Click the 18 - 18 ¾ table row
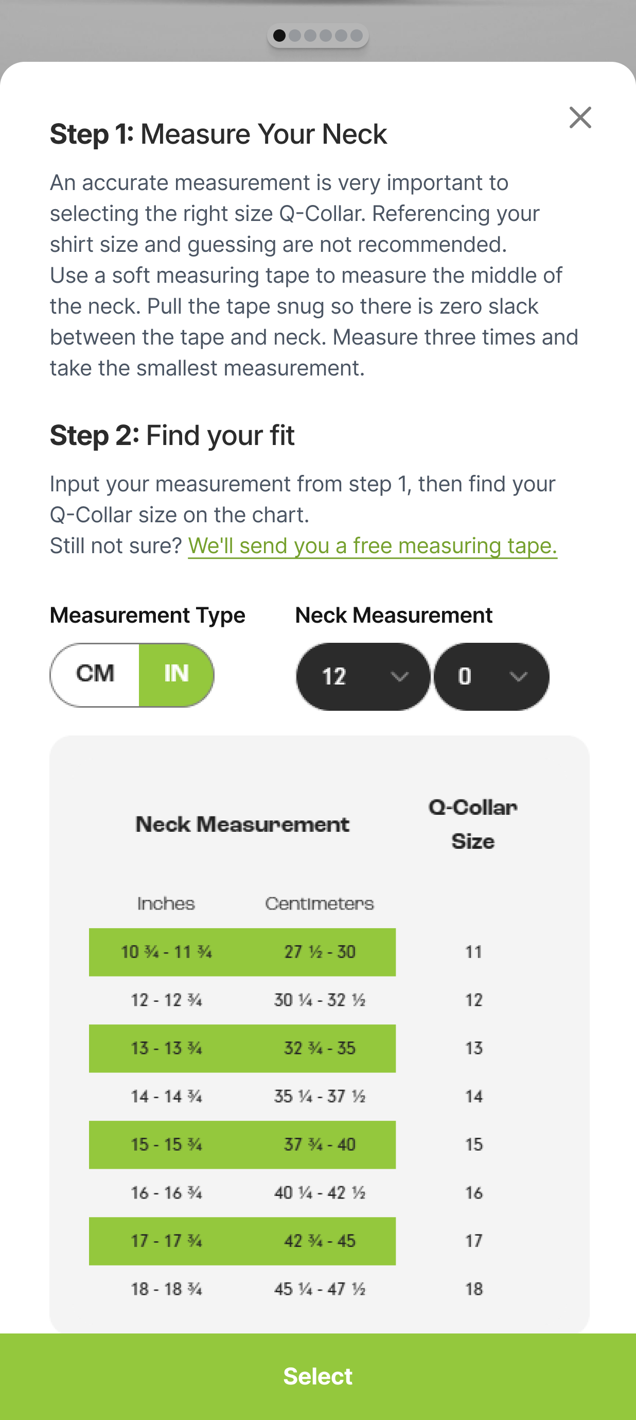This screenshot has height=1420, width=636. pyautogui.click(x=242, y=1289)
